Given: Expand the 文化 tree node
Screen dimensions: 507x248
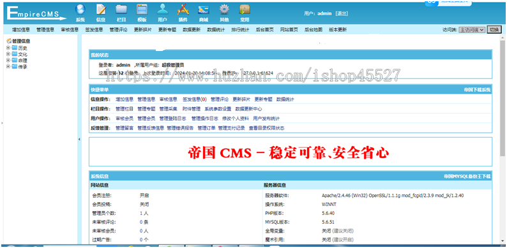Looking at the screenshot, I should [x=8, y=54].
